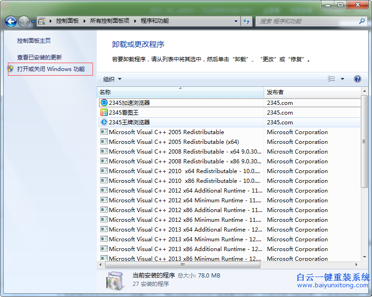
Task: Click the horizontal scrollbar at the list bottom
Action: pyautogui.click(x=181, y=265)
